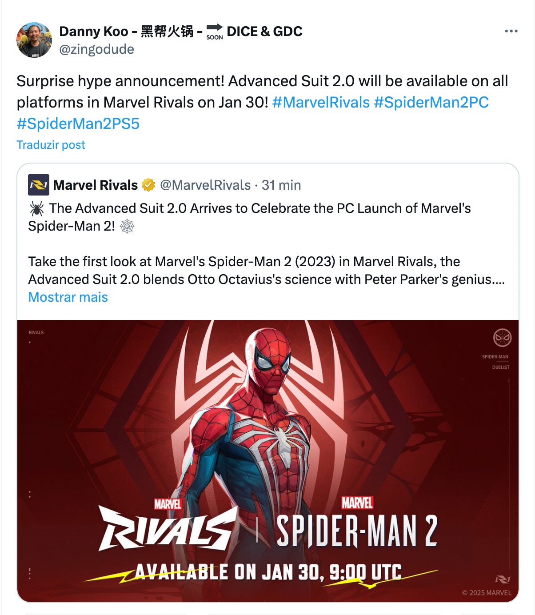
Task: Click the Marvel Rivals quoted author name
Action: click(96, 185)
